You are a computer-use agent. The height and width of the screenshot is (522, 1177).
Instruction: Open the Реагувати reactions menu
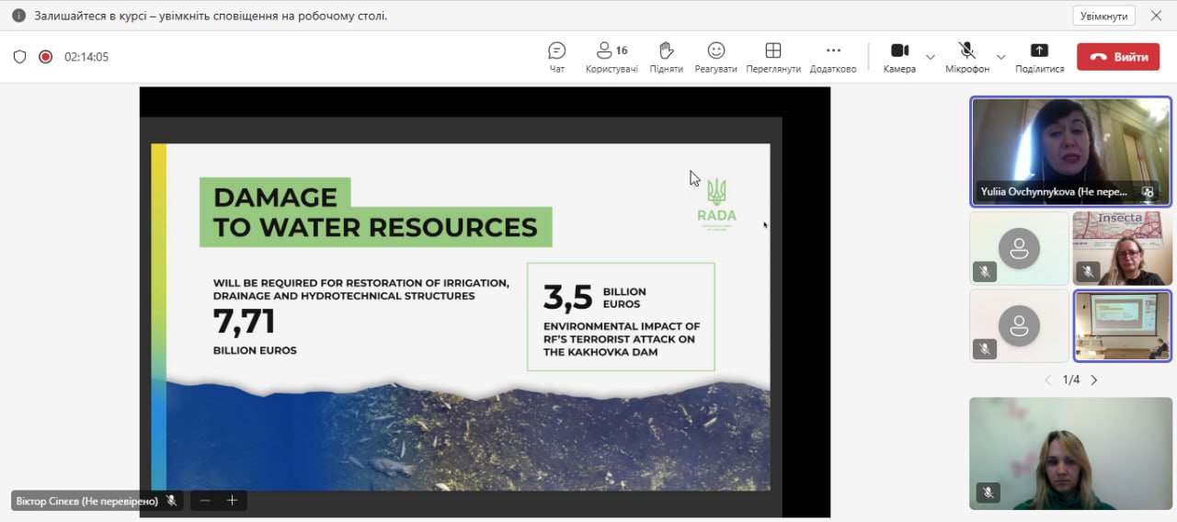tap(715, 57)
